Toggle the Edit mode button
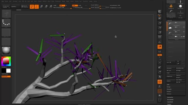The height and width of the screenshot is (105, 188). (x=32, y=7)
